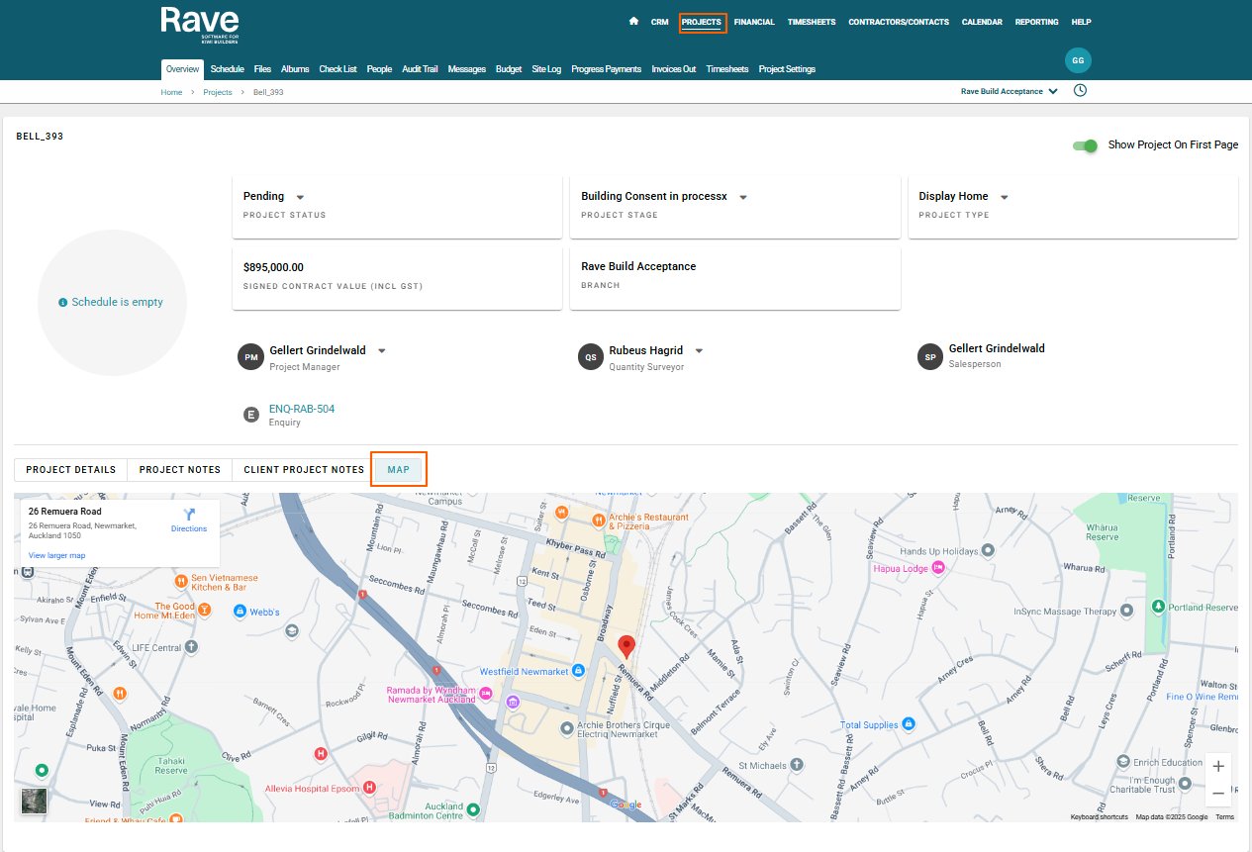Click the red location pin on the map
The width and height of the screenshot is (1252, 852).
[x=626, y=648]
